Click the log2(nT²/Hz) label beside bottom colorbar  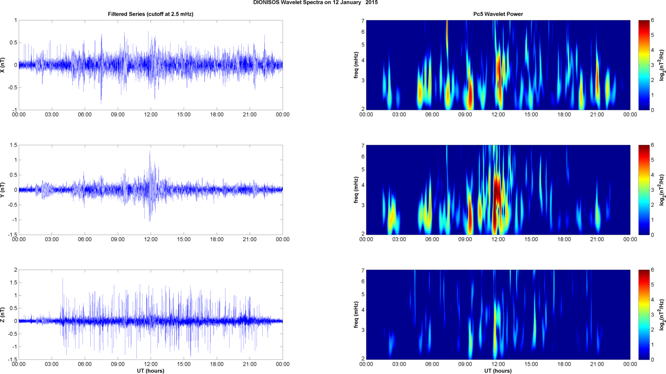tap(662, 314)
